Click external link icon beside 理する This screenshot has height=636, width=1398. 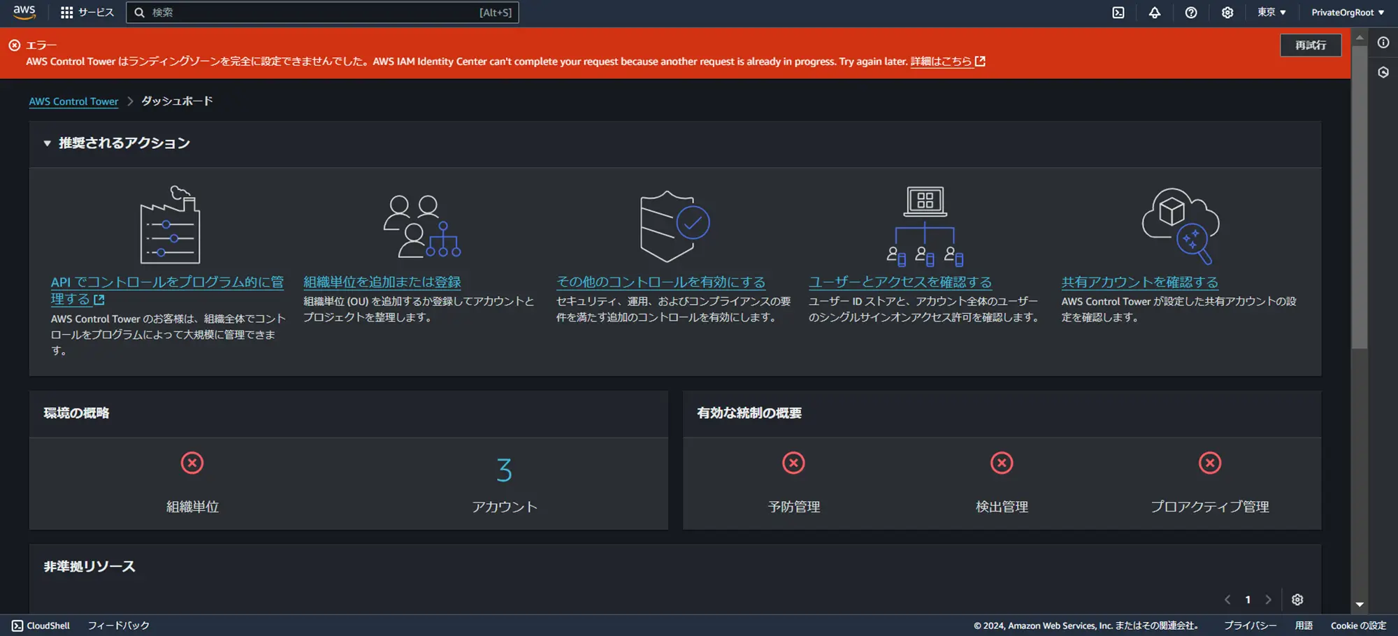99,300
